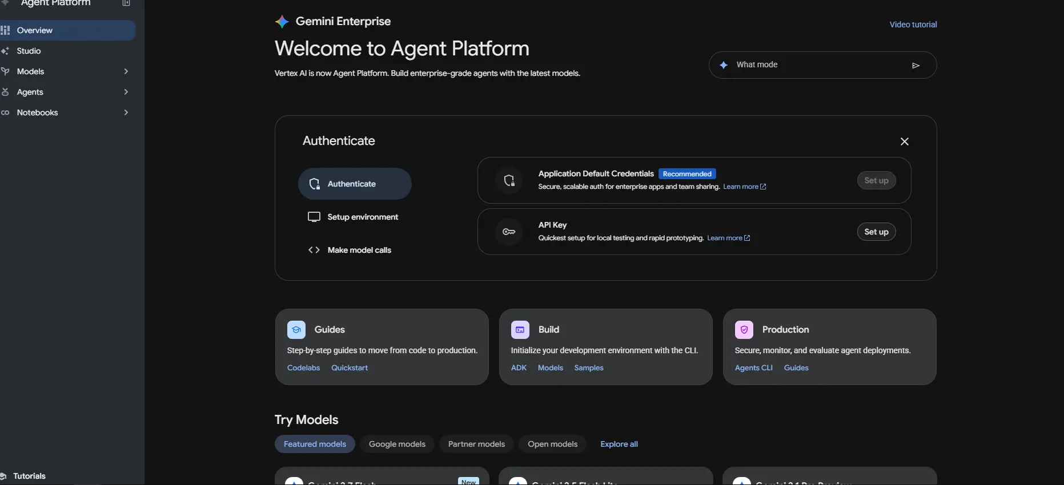Switch to the Open models tab
The image size is (1064, 485).
(552, 444)
